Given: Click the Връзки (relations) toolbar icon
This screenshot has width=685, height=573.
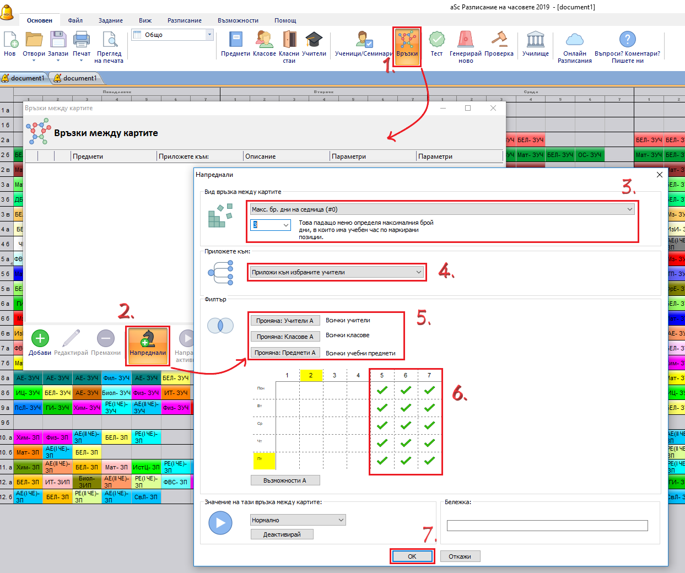Looking at the screenshot, I should tap(407, 41).
